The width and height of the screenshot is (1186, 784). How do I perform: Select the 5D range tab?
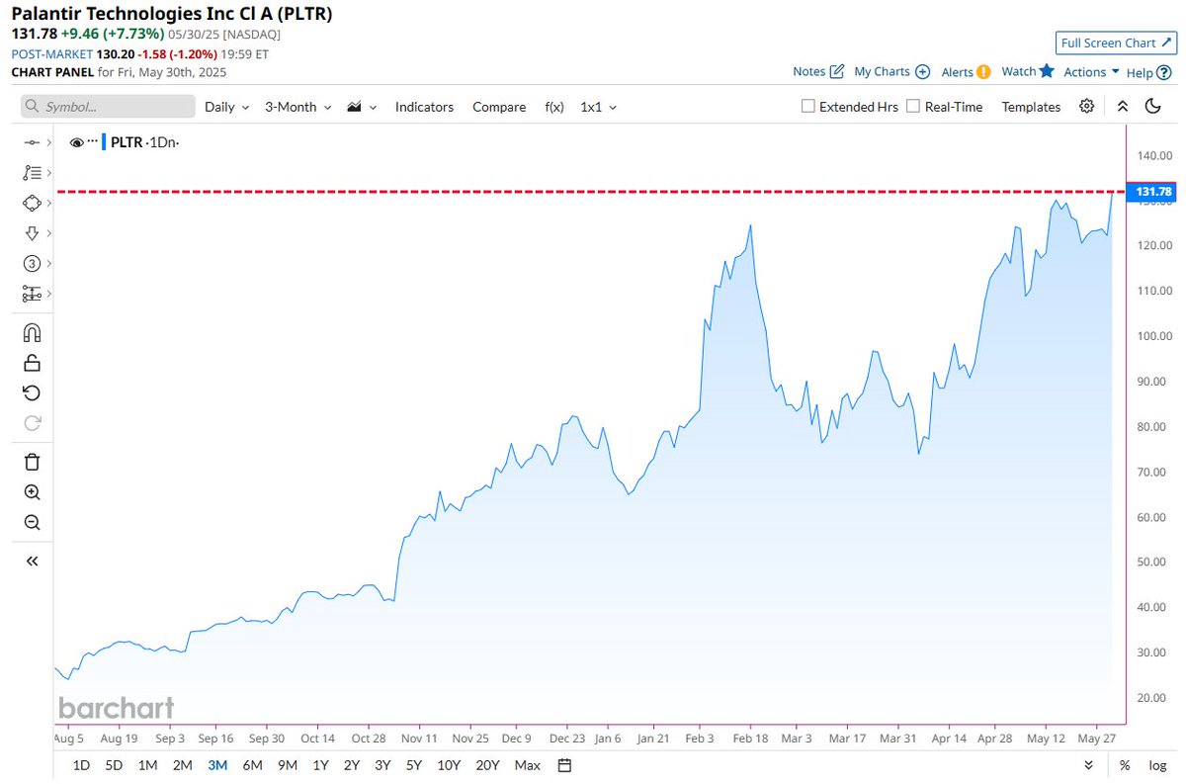pos(115,765)
